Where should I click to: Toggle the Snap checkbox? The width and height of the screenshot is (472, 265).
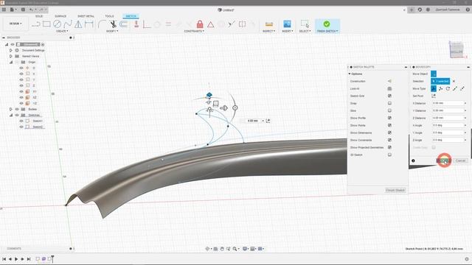click(x=389, y=103)
